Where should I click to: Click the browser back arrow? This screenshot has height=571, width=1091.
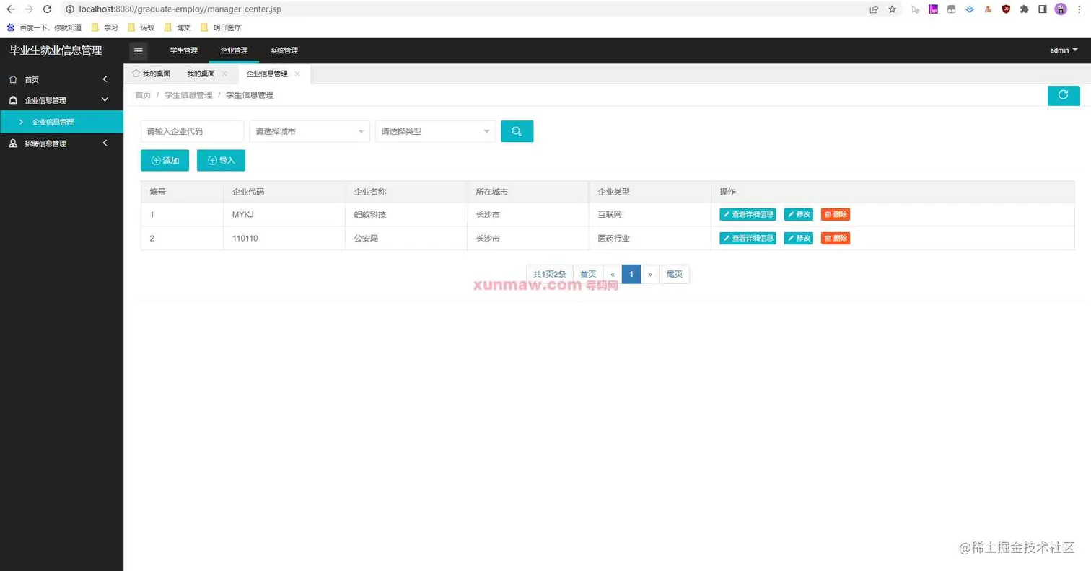point(10,9)
